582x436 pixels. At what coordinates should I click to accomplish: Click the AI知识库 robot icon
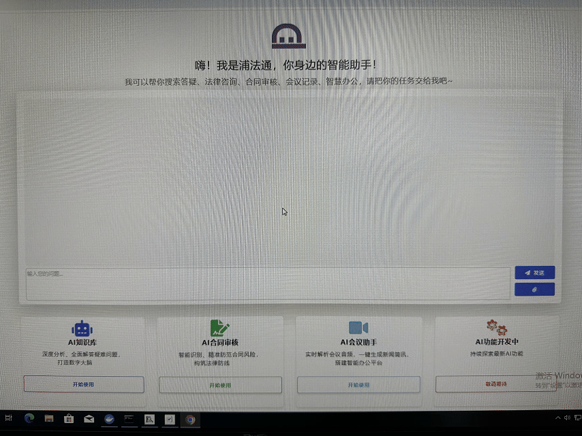coord(82,328)
